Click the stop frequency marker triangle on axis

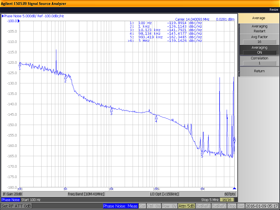pos(234,188)
